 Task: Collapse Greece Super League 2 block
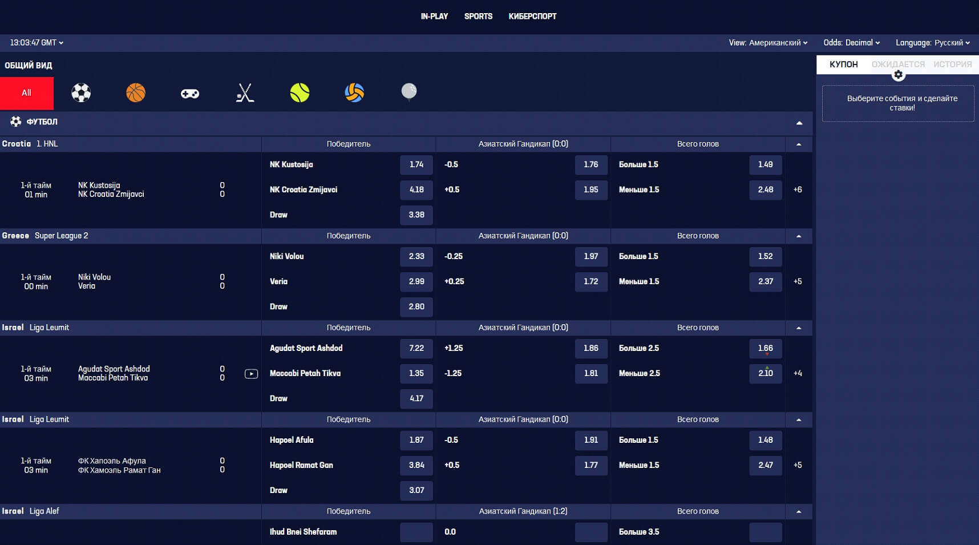pos(799,236)
